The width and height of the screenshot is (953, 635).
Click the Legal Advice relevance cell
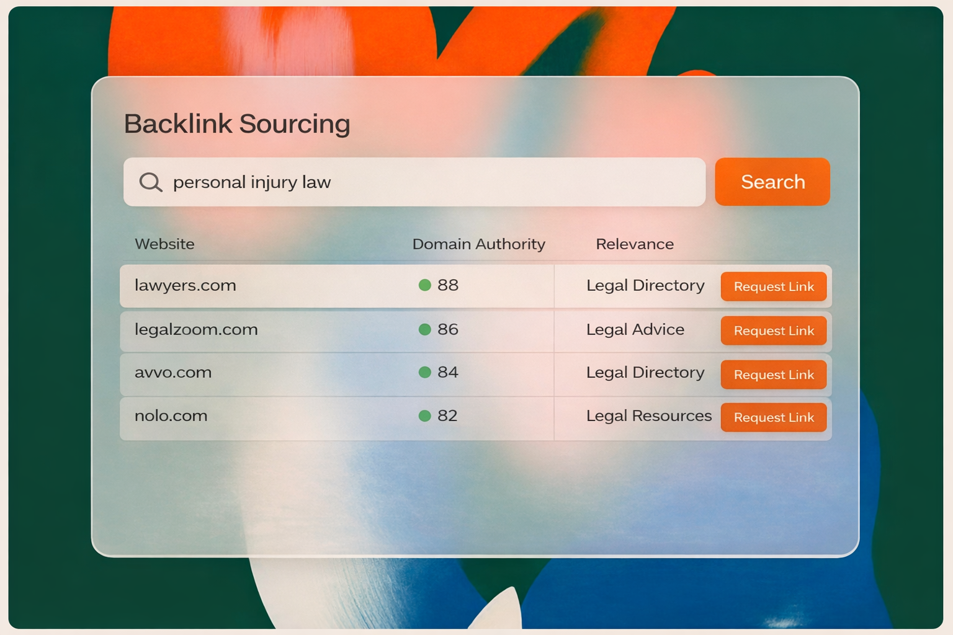pyautogui.click(x=635, y=329)
